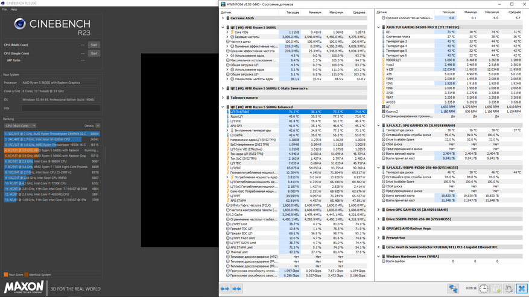Click the Cinebench title bar app icon
Viewport: 529px width, 297px height.
[3, 3]
